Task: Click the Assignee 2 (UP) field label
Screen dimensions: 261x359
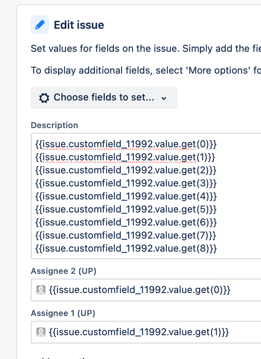Action: tap(64, 271)
